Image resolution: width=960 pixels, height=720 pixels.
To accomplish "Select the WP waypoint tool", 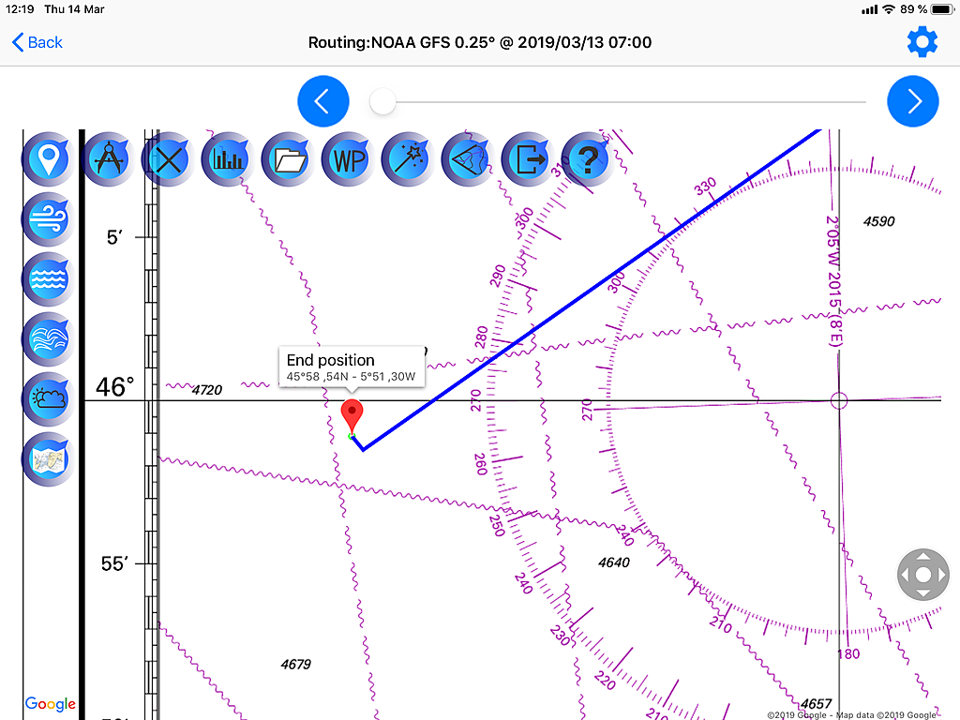I will [349, 159].
